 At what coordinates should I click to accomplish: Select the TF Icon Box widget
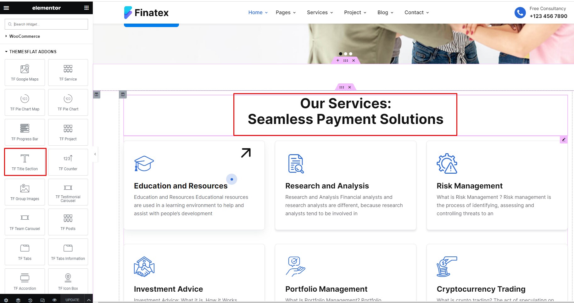tap(68, 281)
